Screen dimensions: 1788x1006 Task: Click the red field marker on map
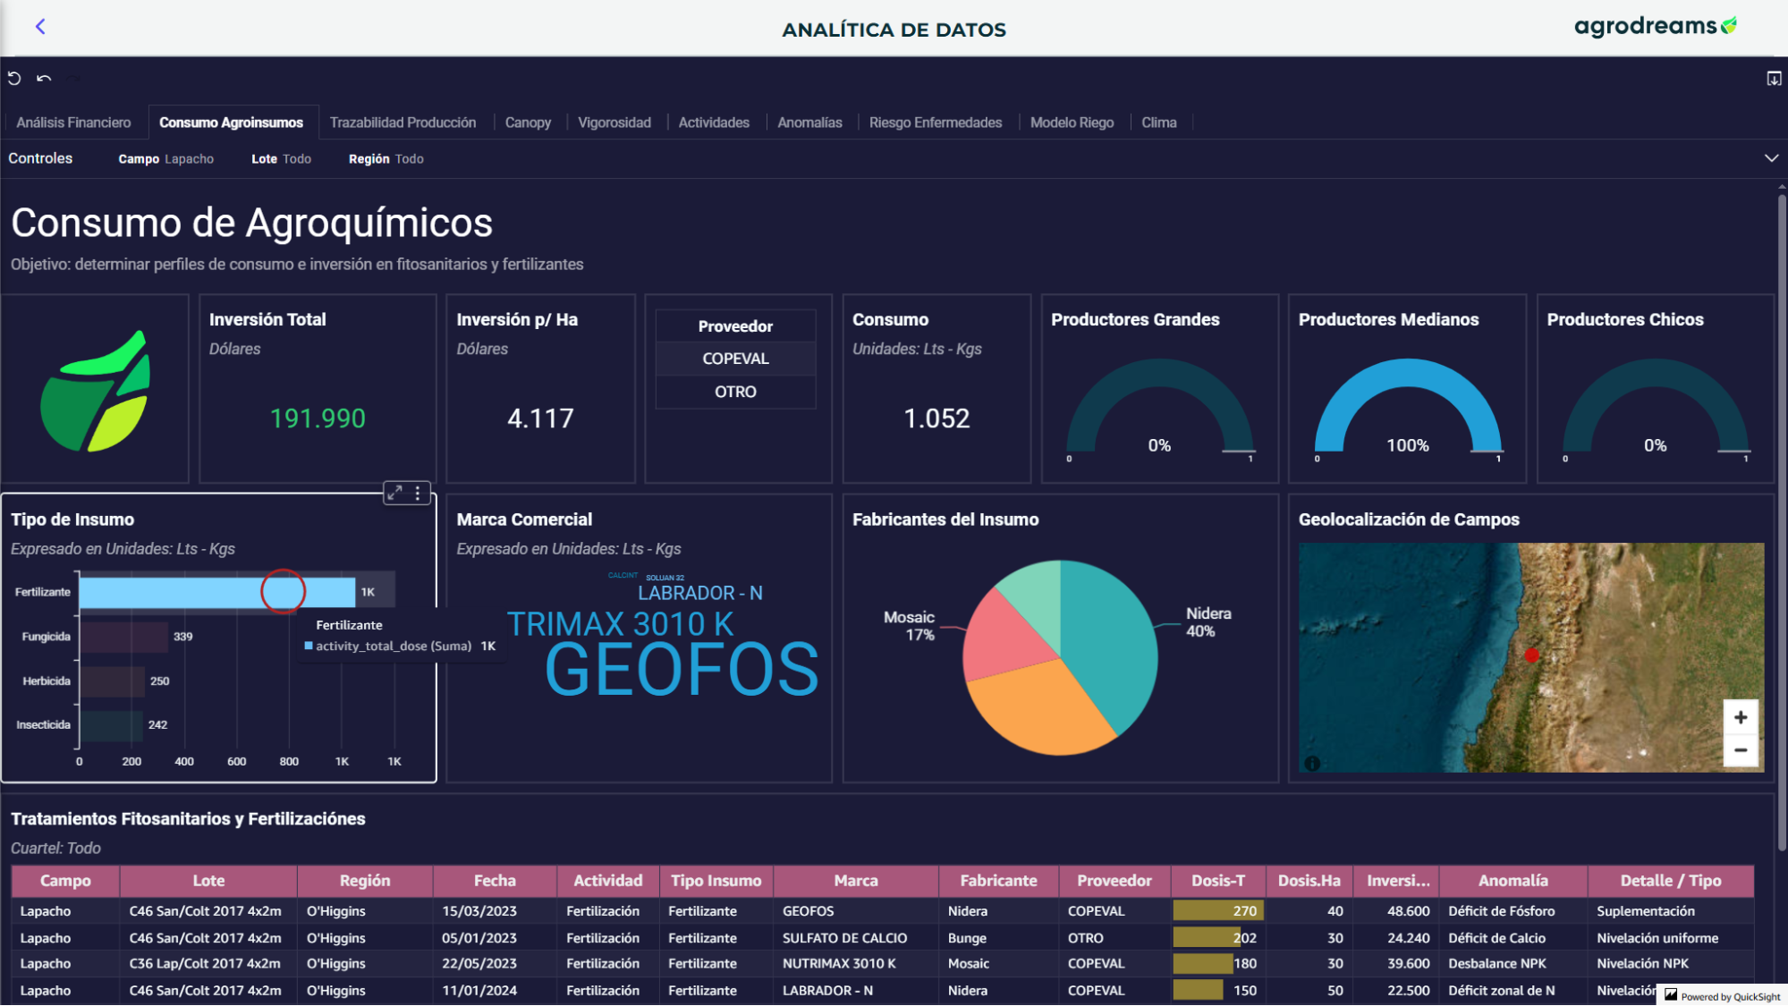click(x=1532, y=655)
